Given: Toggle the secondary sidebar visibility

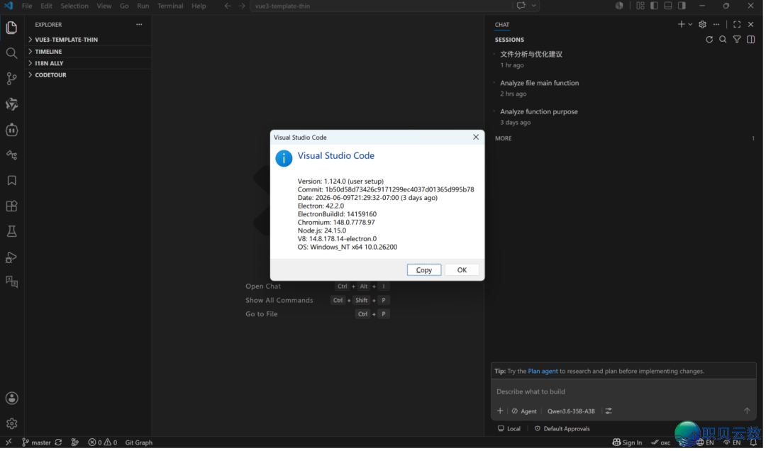Looking at the screenshot, I should pos(684,6).
